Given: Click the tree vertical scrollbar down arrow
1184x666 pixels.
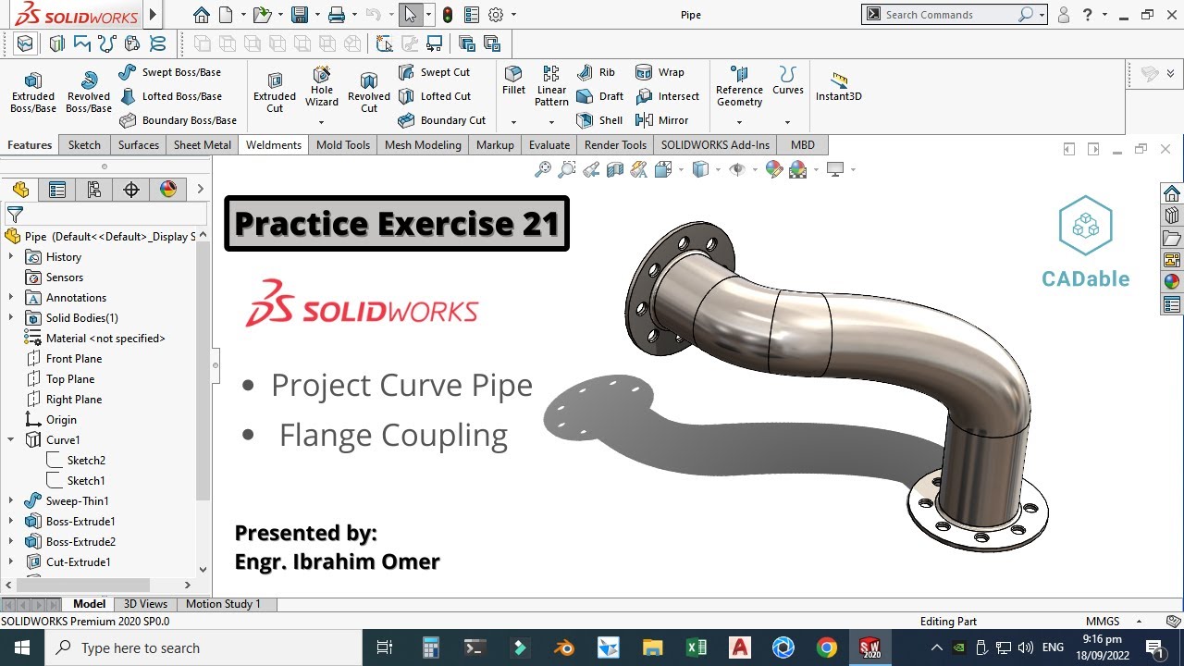Looking at the screenshot, I should pos(203,570).
